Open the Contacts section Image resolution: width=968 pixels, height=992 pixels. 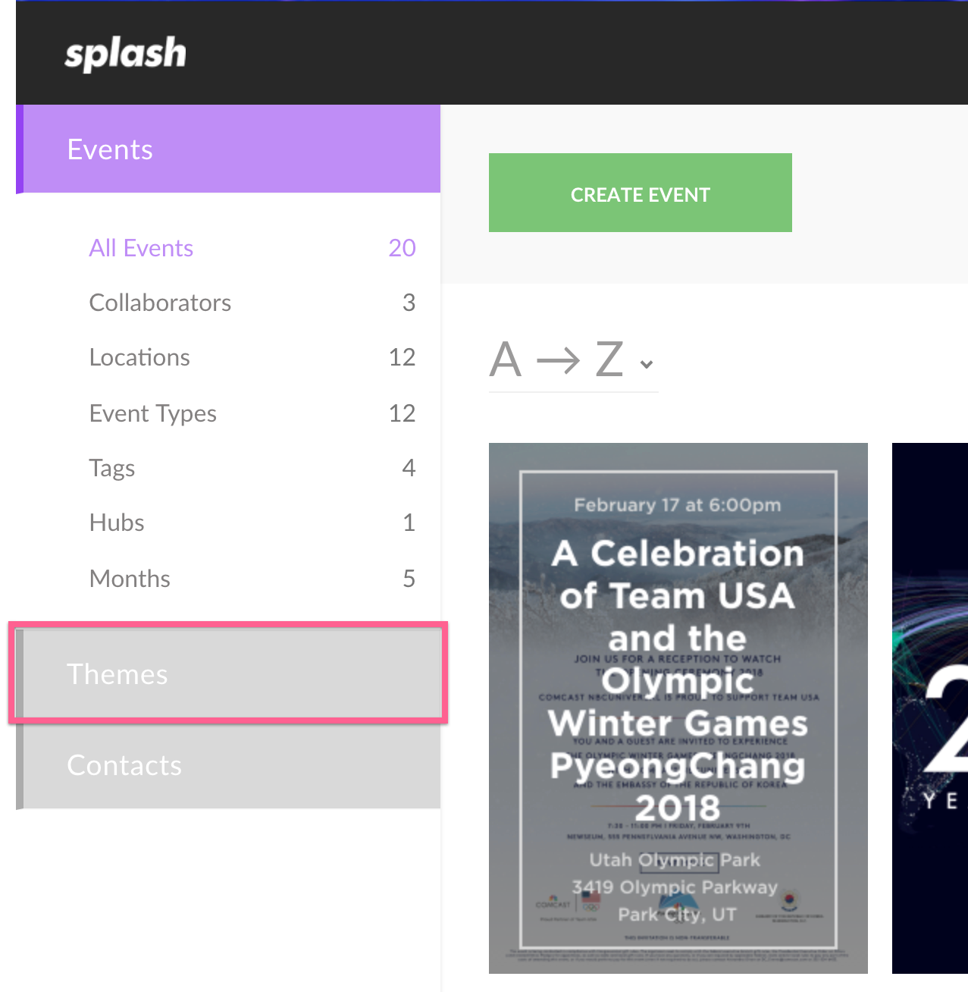point(228,765)
